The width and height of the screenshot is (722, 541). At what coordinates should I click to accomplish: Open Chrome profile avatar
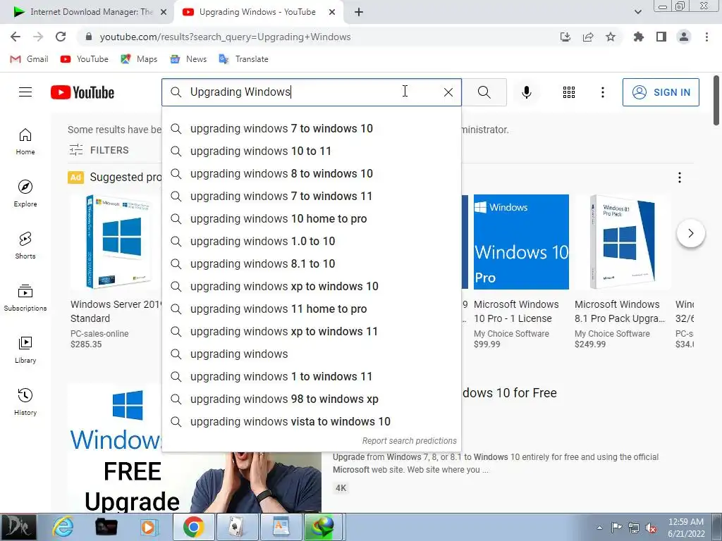click(x=684, y=37)
